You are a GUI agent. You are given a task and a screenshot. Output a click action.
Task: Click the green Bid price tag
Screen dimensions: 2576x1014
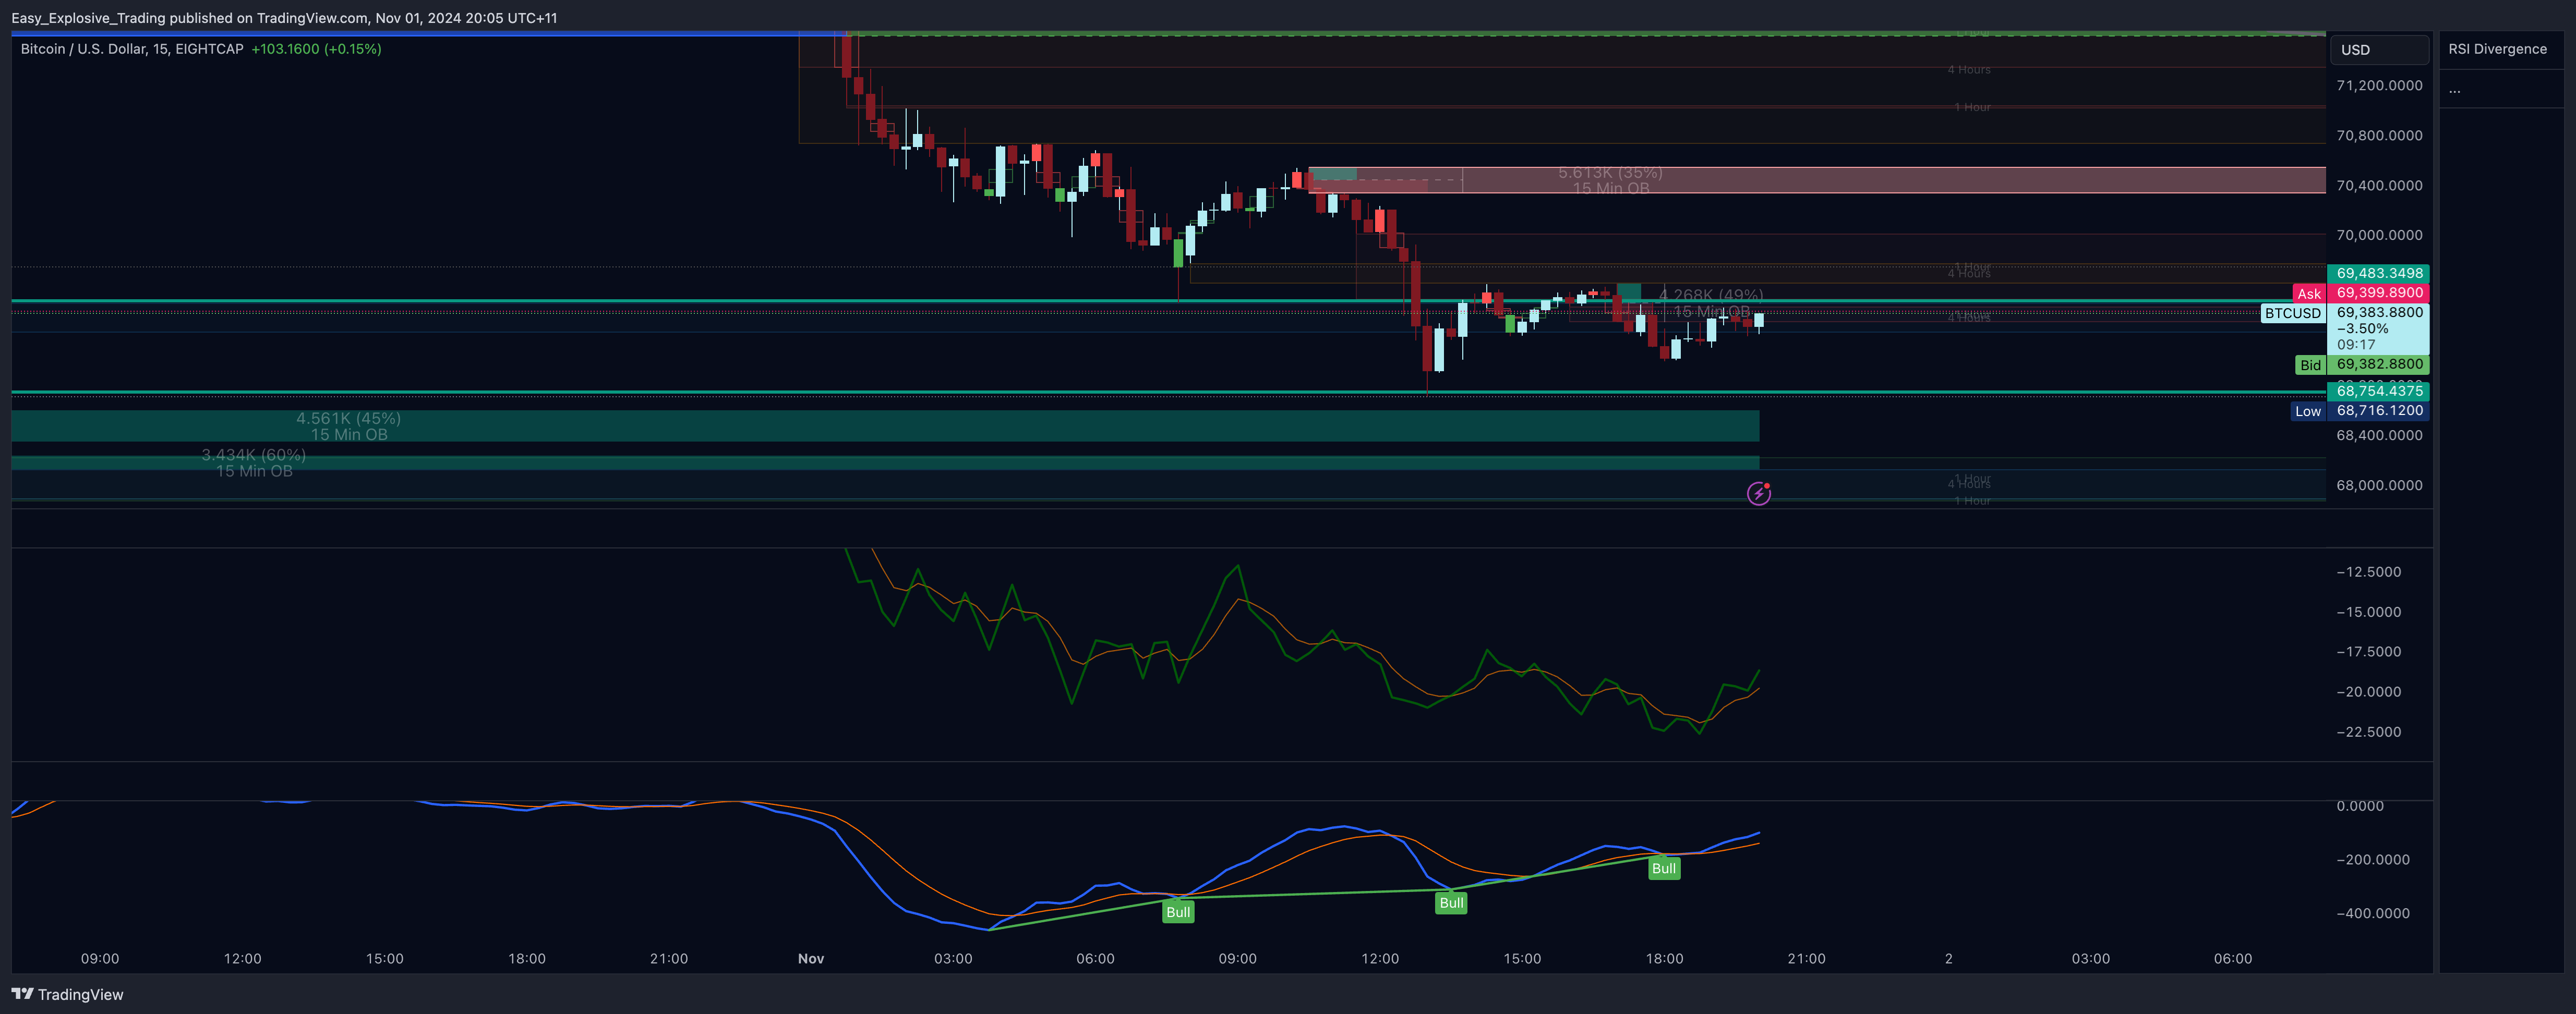[2362, 364]
